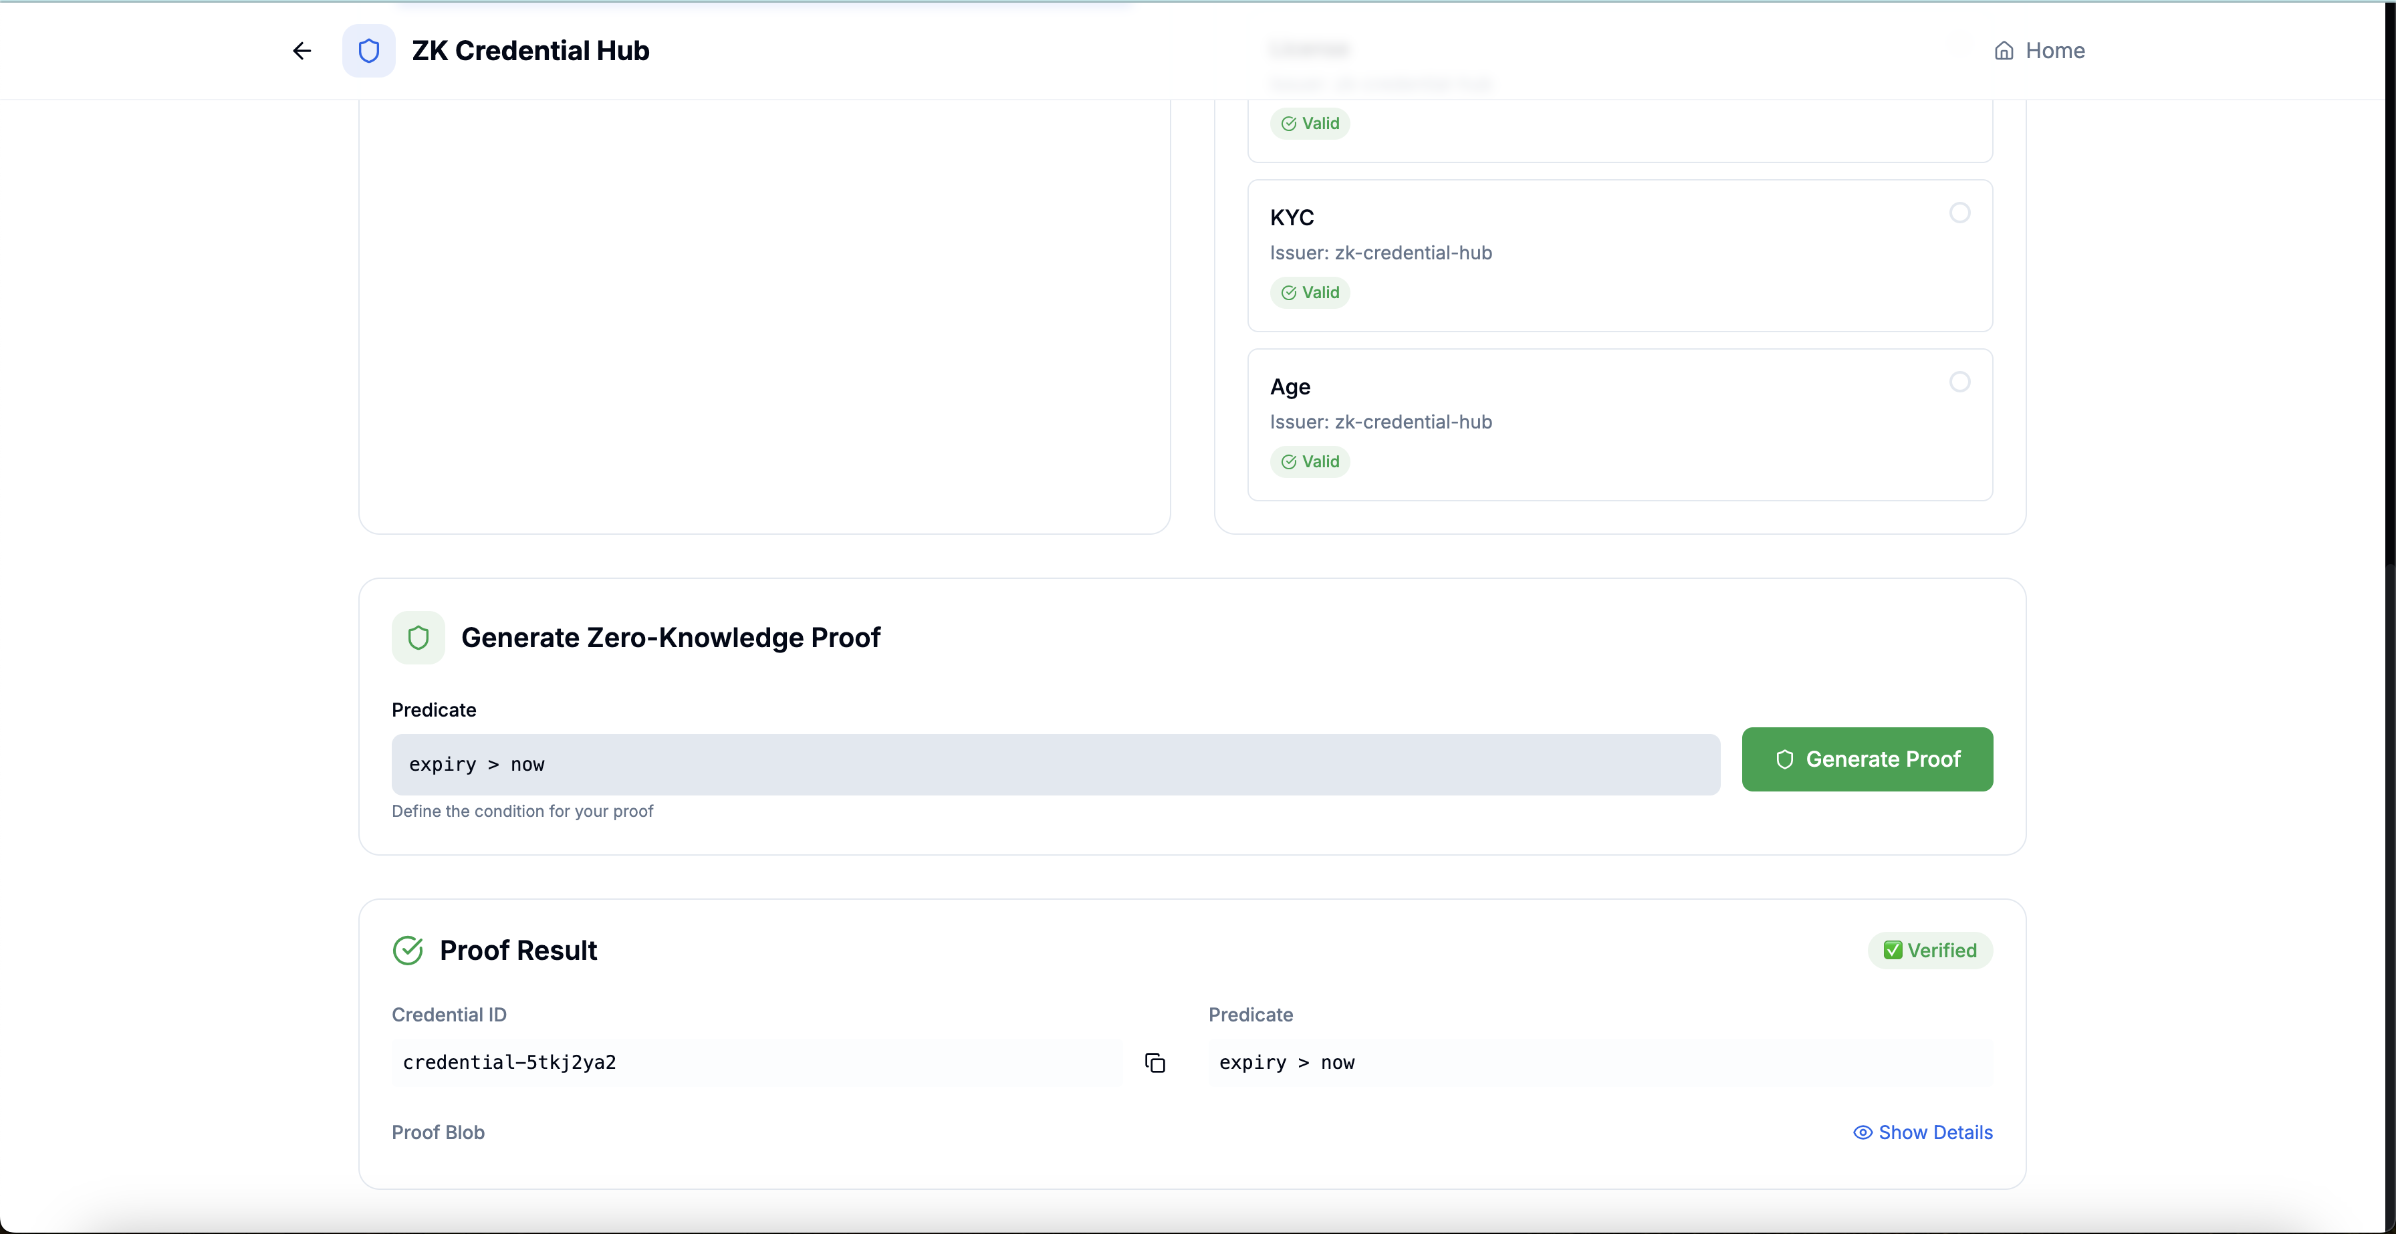Viewport: 2396px width, 1234px height.
Task: Click the green Verified checkbox badge
Action: 1929,949
